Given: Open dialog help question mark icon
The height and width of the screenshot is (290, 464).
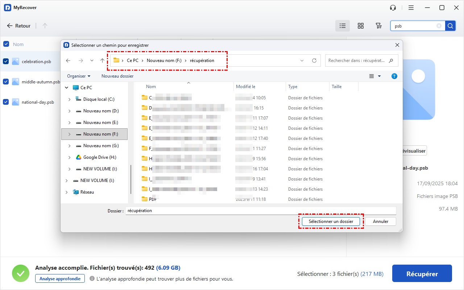Looking at the screenshot, I should pos(394,76).
